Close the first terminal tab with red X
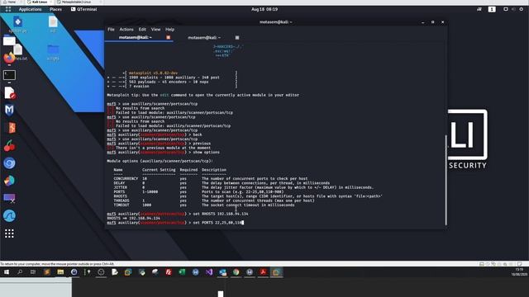Screen dimensions: 529x297 [169, 37]
